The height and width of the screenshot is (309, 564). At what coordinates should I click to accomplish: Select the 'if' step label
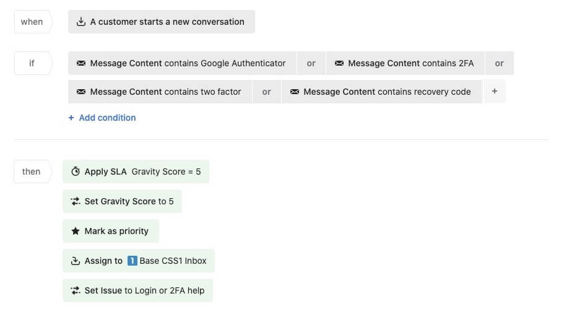click(32, 63)
